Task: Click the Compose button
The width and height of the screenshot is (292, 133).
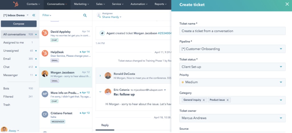Action: tap(19, 24)
